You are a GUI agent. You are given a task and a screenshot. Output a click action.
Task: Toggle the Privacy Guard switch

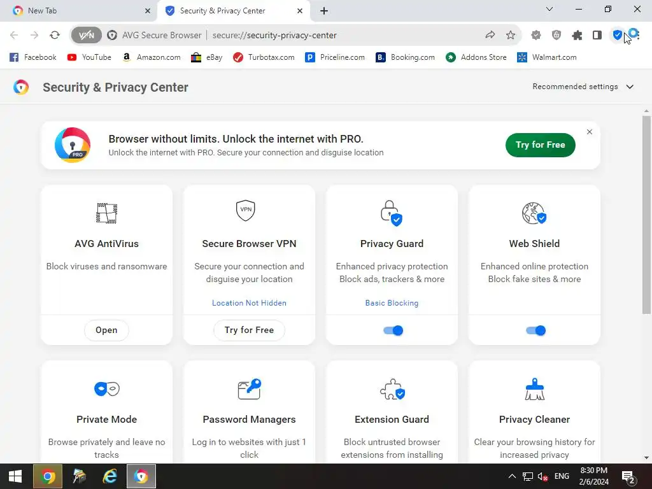[x=393, y=330]
